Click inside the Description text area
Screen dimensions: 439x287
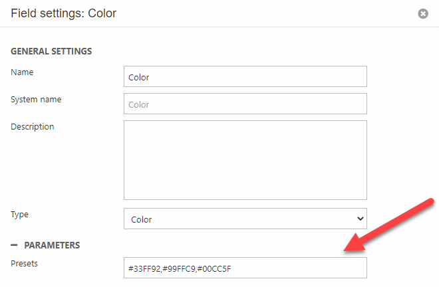pos(245,159)
